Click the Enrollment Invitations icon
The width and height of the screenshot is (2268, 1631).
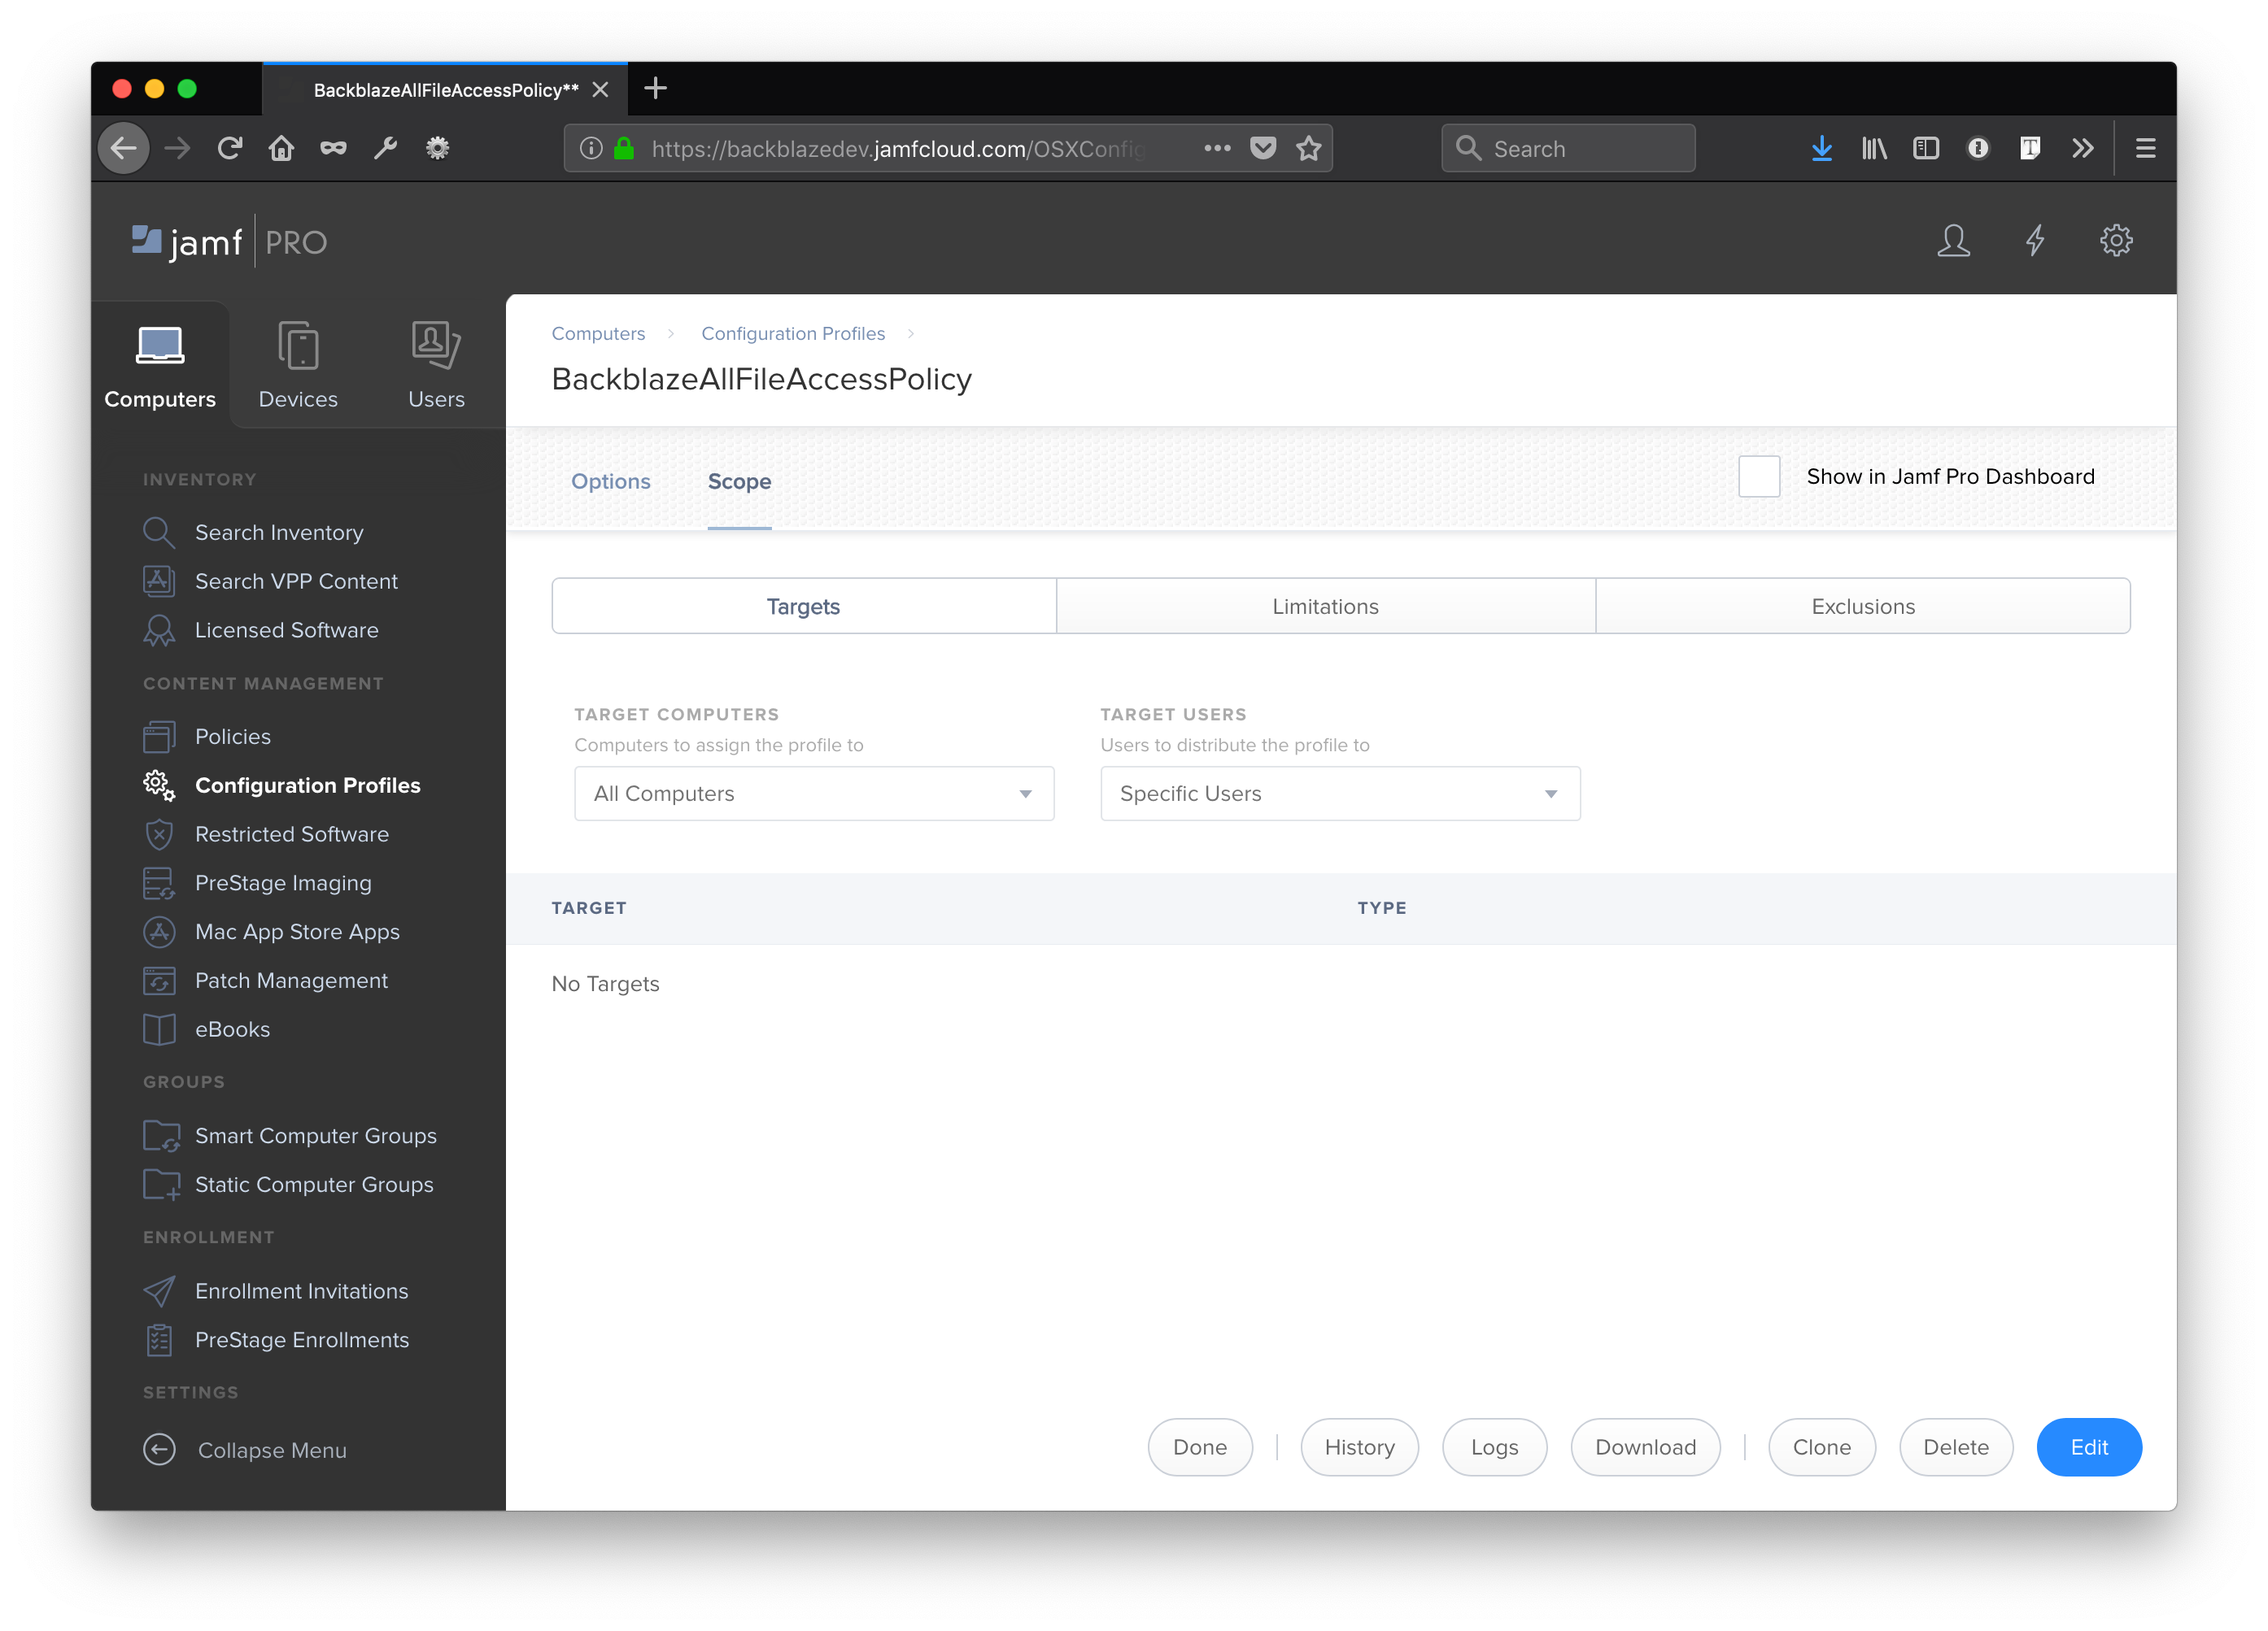[x=160, y=1290]
